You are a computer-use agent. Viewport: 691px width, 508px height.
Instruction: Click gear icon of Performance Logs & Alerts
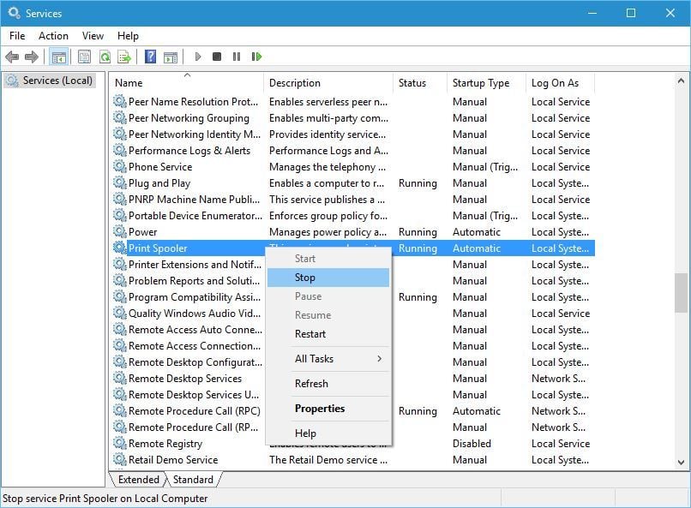(119, 150)
